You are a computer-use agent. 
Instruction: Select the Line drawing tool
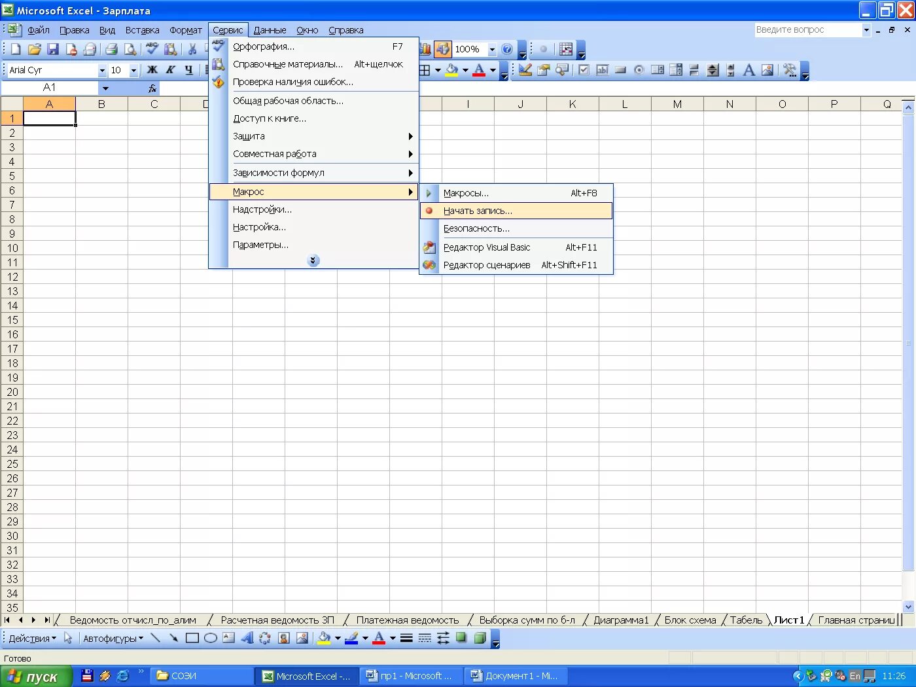click(155, 638)
